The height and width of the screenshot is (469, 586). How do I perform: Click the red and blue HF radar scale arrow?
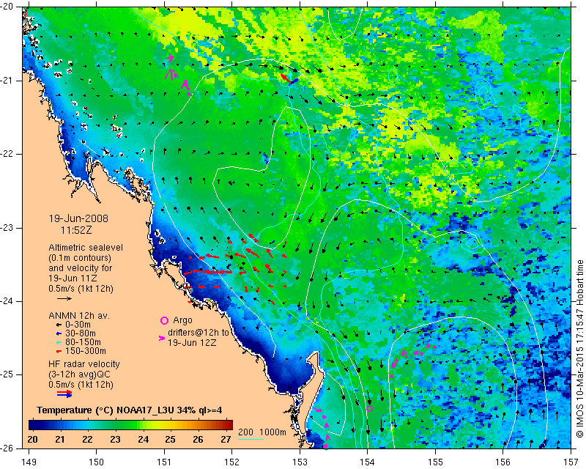pos(64,394)
